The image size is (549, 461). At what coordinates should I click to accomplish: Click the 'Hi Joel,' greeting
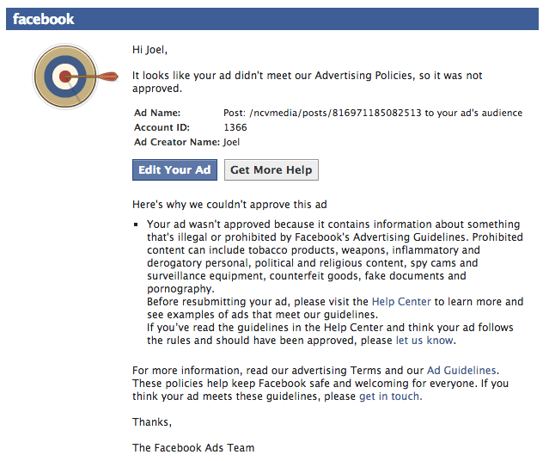pyautogui.click(x=150, y=49)
